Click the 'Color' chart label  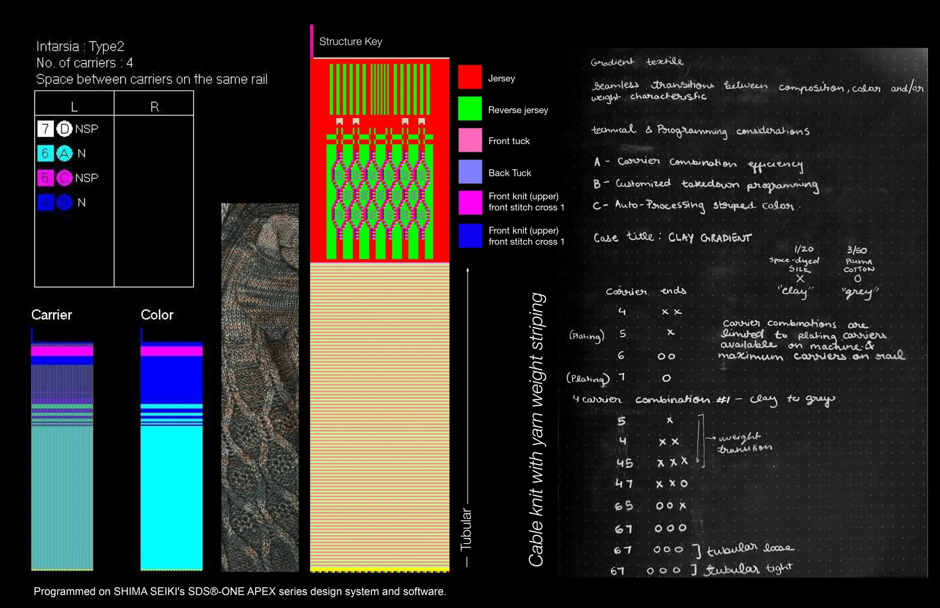(157, 315)
